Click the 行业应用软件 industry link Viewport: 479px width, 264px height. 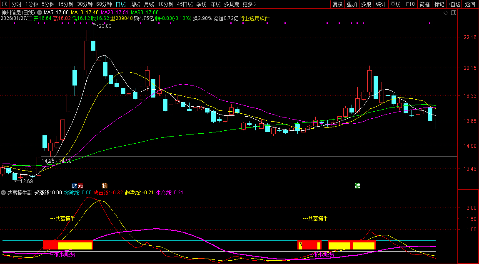coord(255,19)
